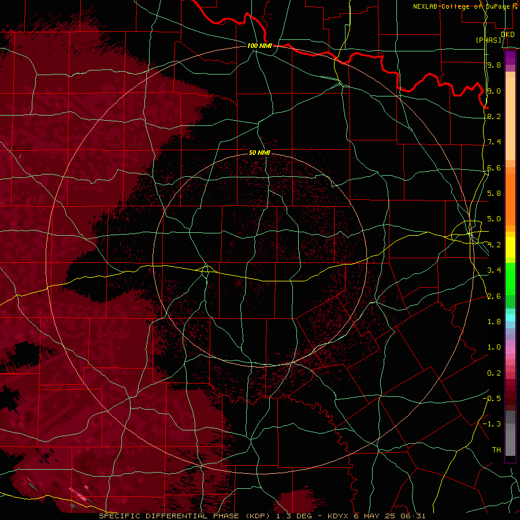Click the 4.2 value on the scale
The height and width of the screenshot is (520, 520).
494,245
